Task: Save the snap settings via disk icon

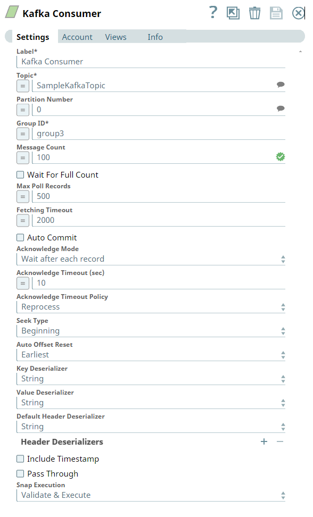Action: pyautogui.click(x=276, y=13)
